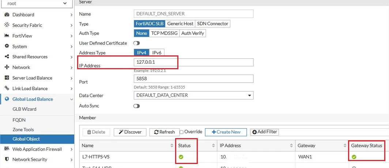
Task: Select Generic Host type
Action: (x=180, y=24)
